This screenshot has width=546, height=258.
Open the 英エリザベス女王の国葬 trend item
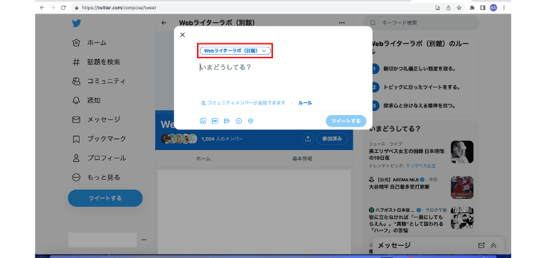(407, 155)
